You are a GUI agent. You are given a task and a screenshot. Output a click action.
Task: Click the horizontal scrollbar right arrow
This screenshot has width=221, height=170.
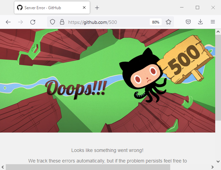(x=212, y=167)
